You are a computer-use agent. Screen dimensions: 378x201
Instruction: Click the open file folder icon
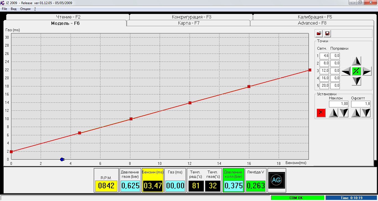click(x=319, y=34)
